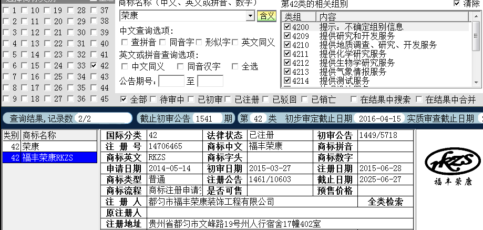Click into the 荣康 trademark name field
483x230 pixels.
pyautogui.click(x=183, y=16)
